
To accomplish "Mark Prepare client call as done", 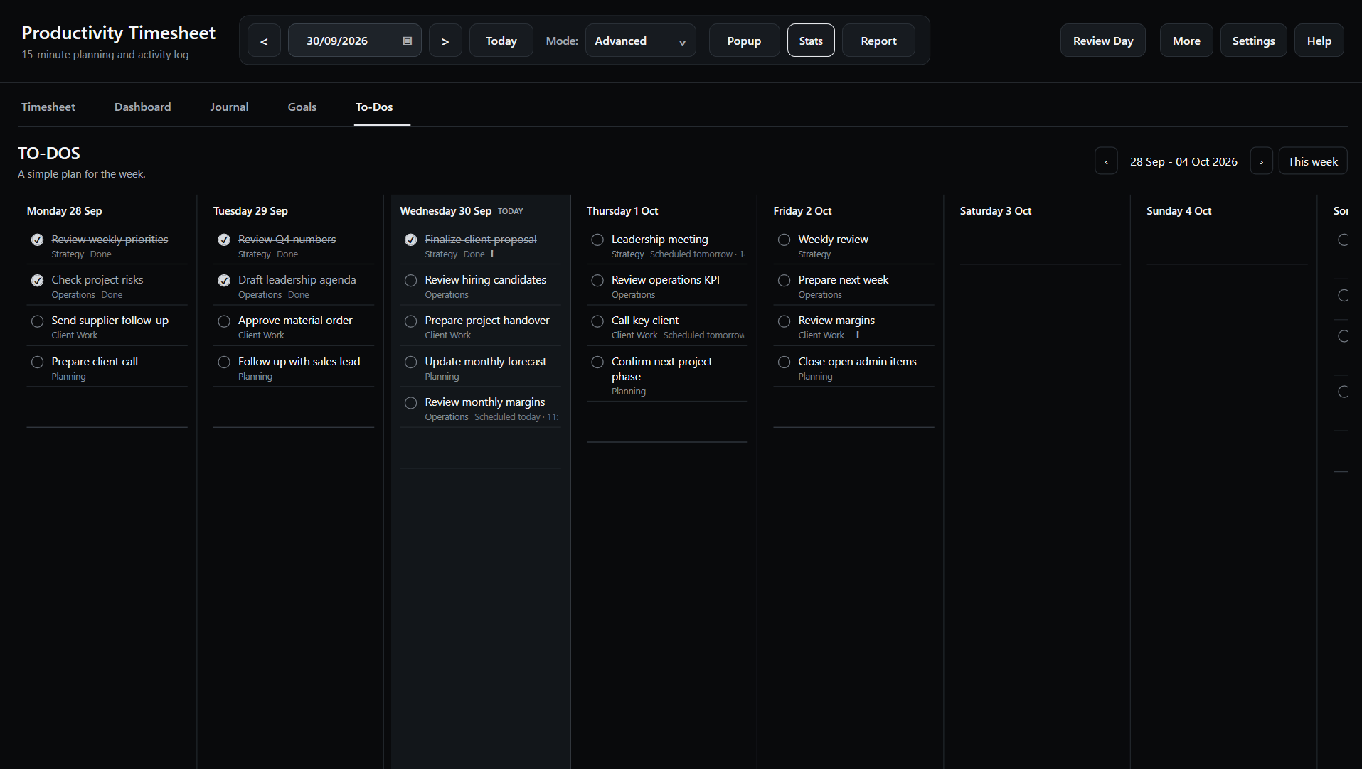I will pyautogui.click(x=37, y=362).
